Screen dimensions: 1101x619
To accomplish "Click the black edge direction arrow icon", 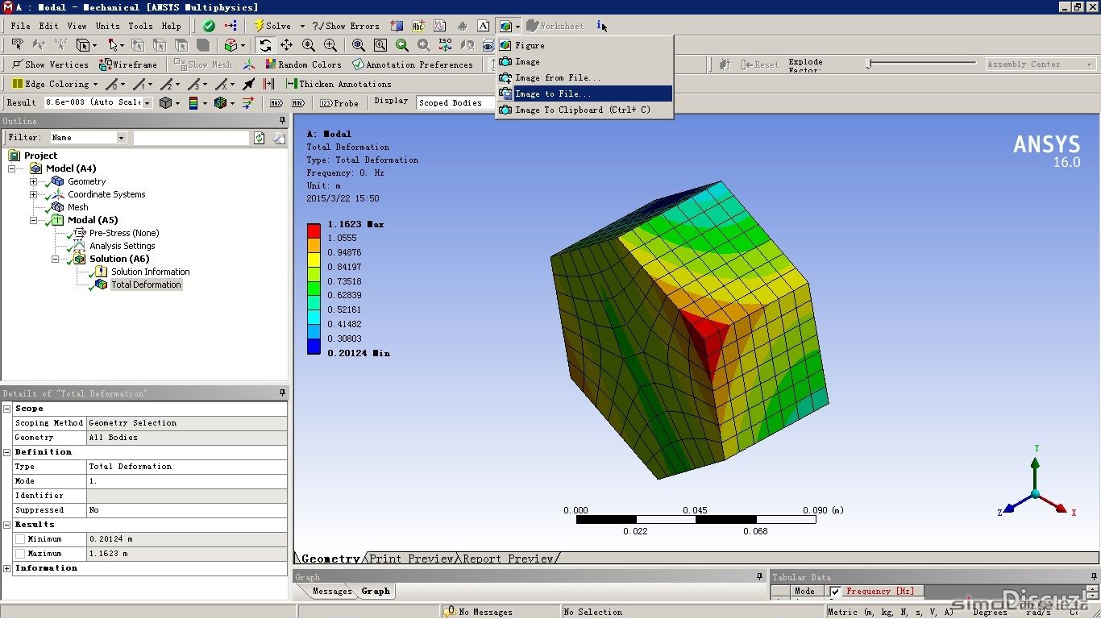I will click(x=249, y=84).
